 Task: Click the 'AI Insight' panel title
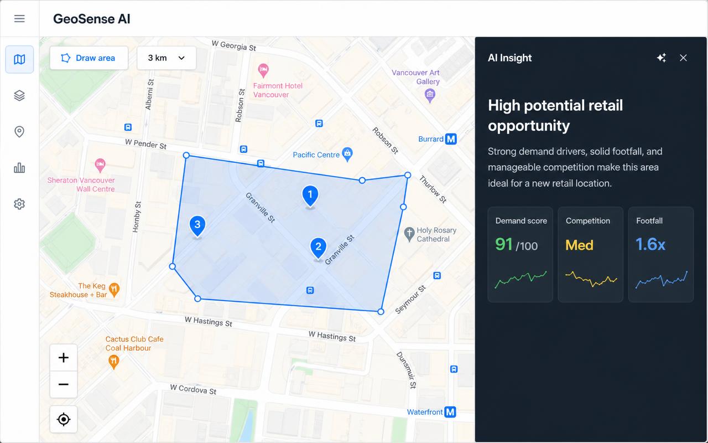click(510, 58)
